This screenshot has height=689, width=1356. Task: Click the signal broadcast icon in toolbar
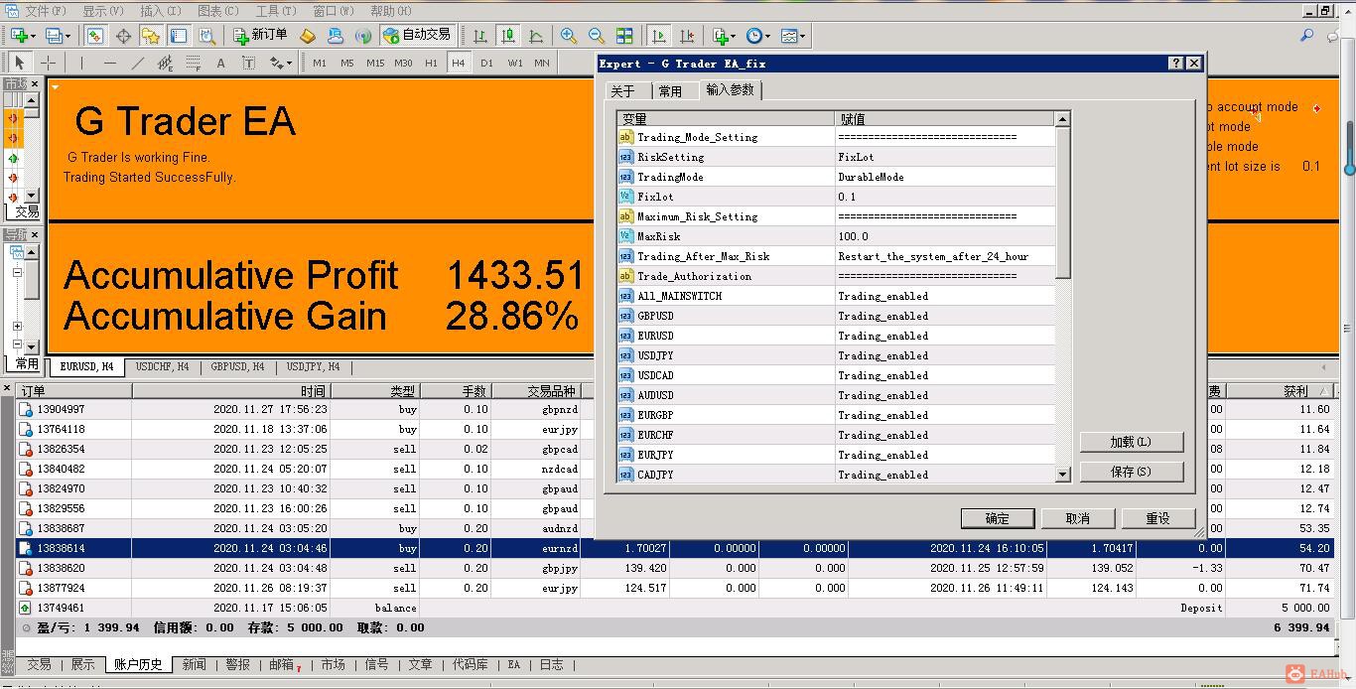coord(363,36)
